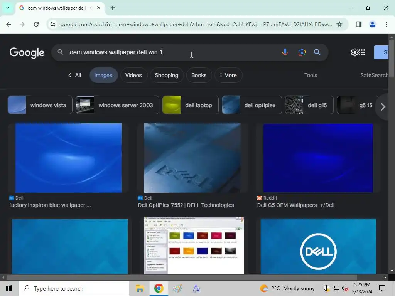Screen dimensions: 395x296
Task: Open the notification center icon
Action: (382, 288)
